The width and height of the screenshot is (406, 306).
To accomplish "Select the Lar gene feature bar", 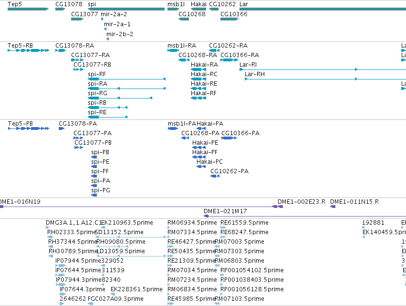I will click(323, 9).
